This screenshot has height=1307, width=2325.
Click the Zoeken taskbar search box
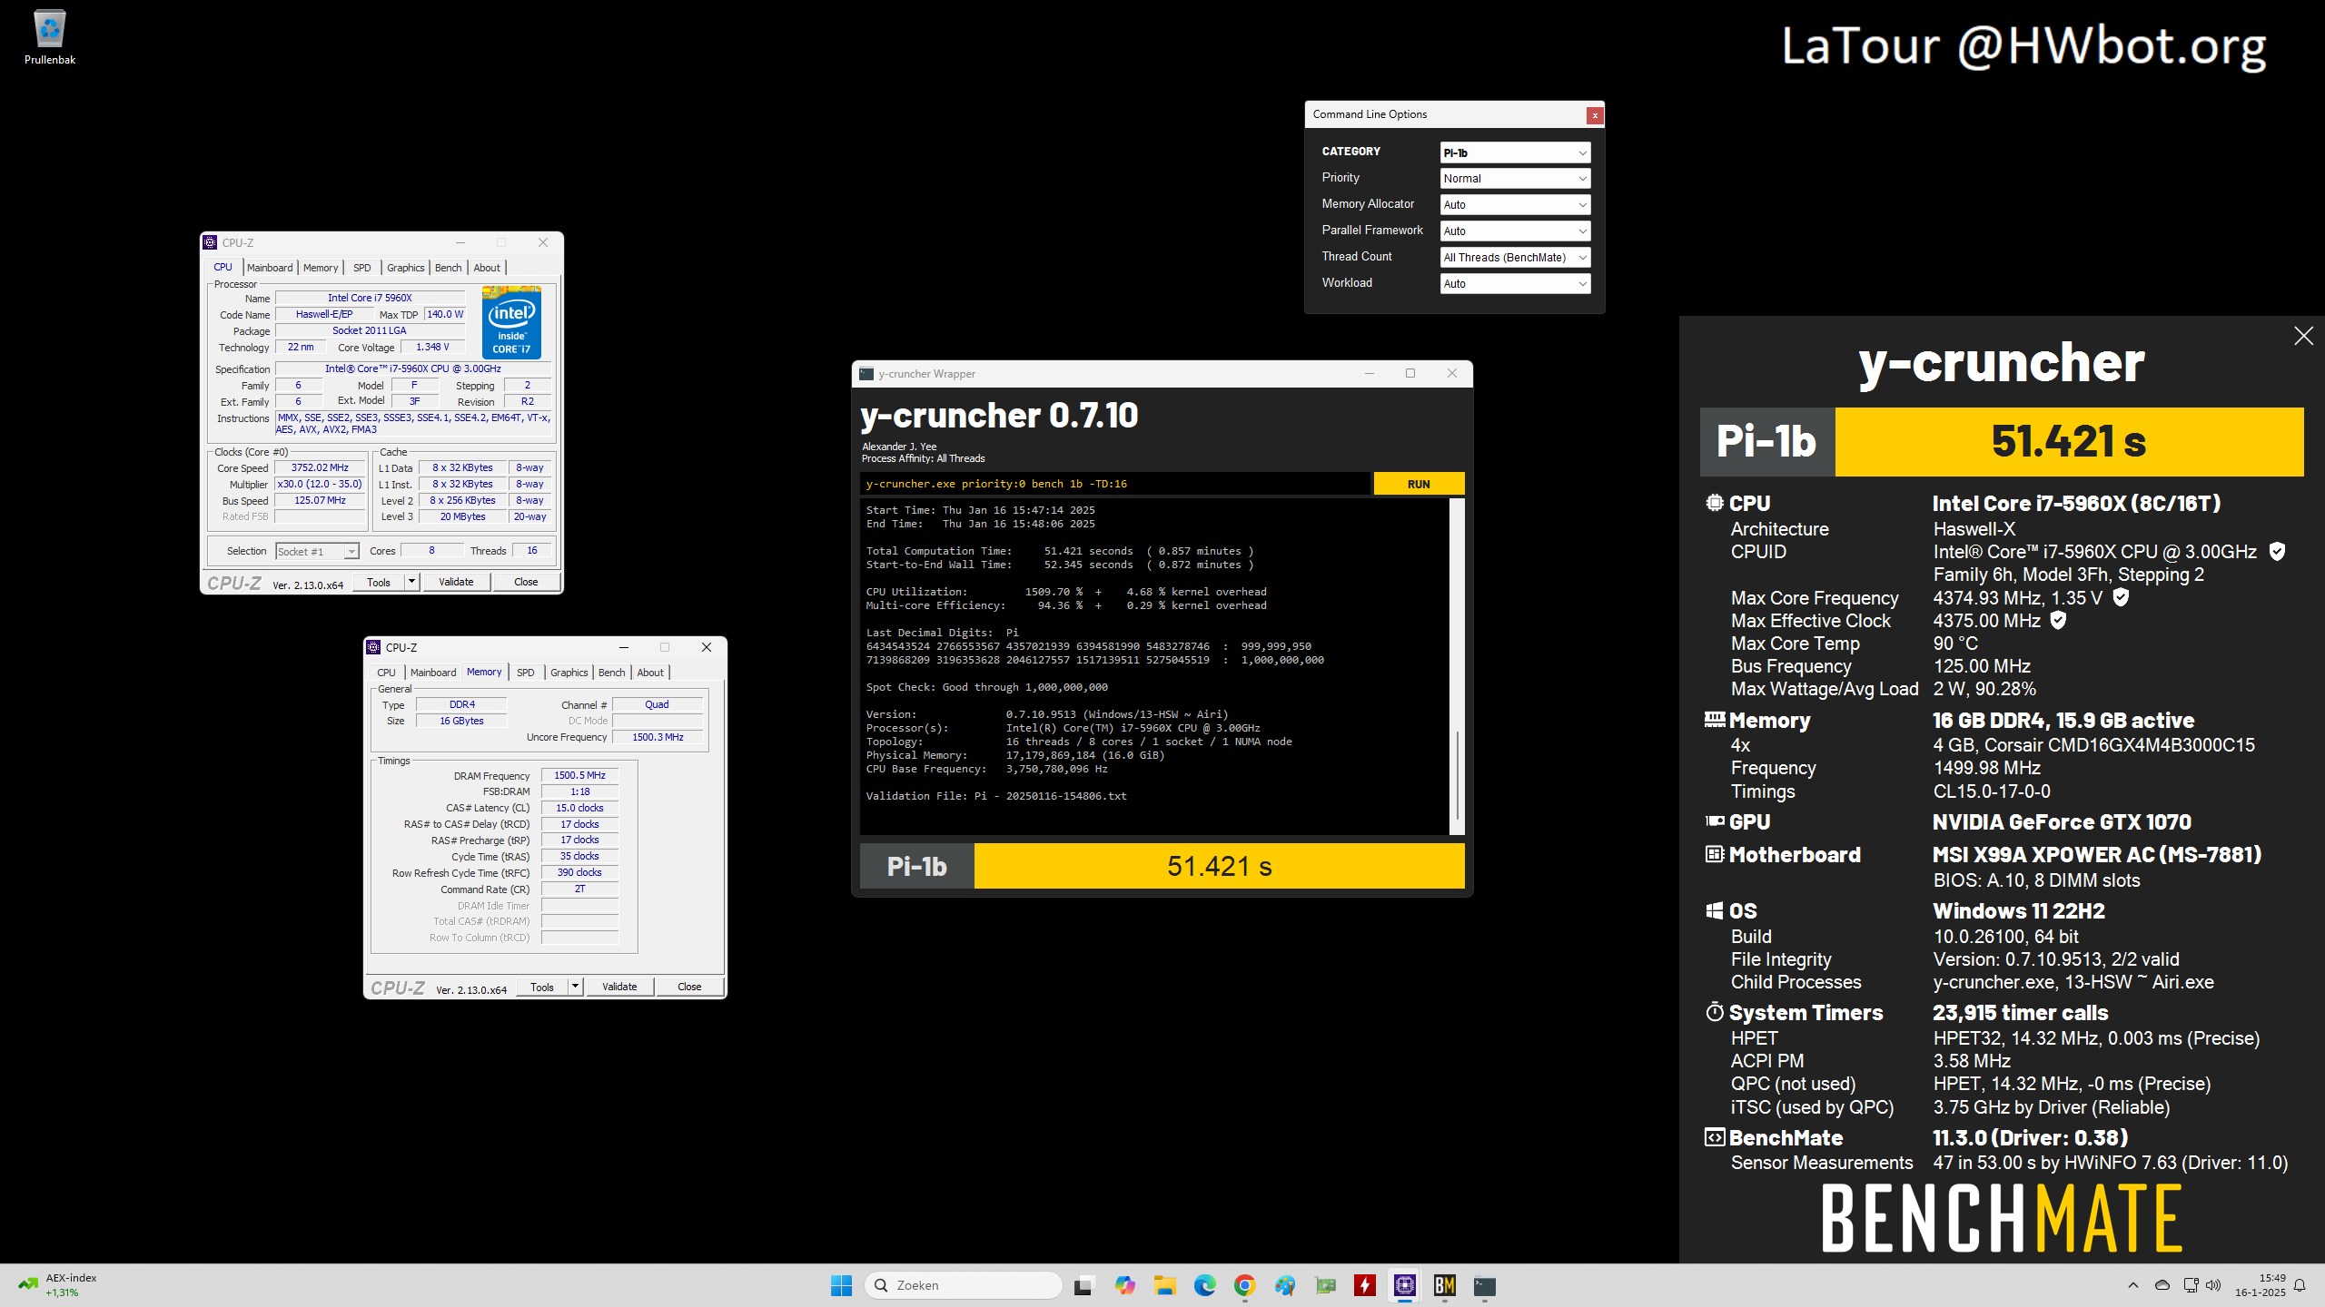[963, 1285]
